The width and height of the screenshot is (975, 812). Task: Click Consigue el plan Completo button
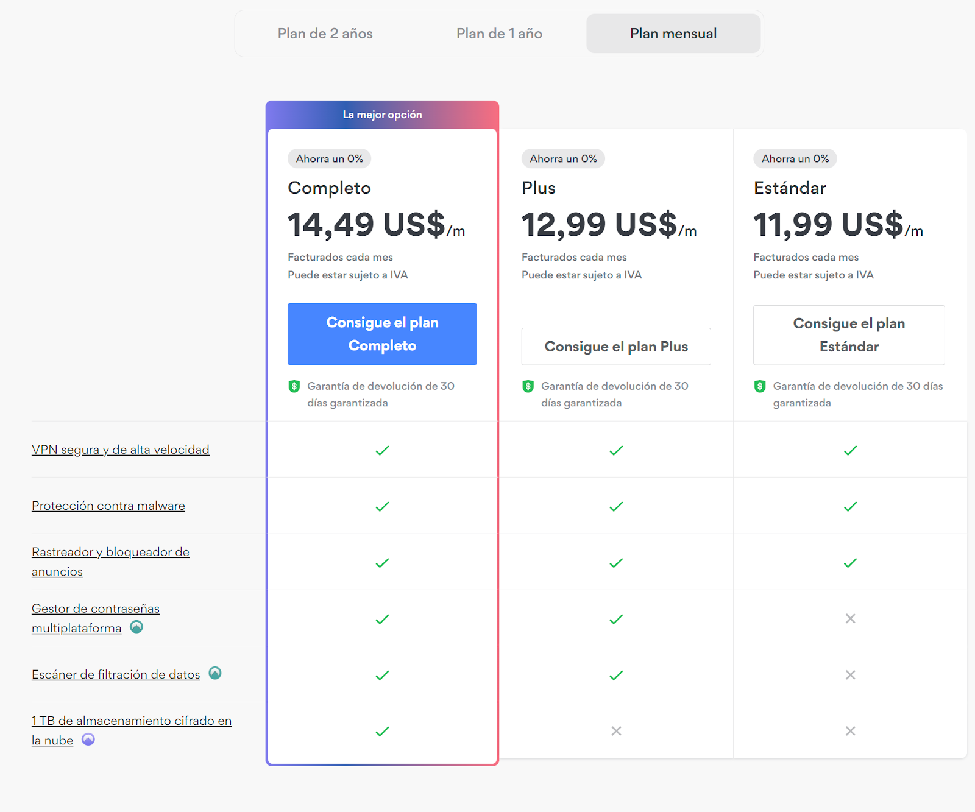point(382,334)
